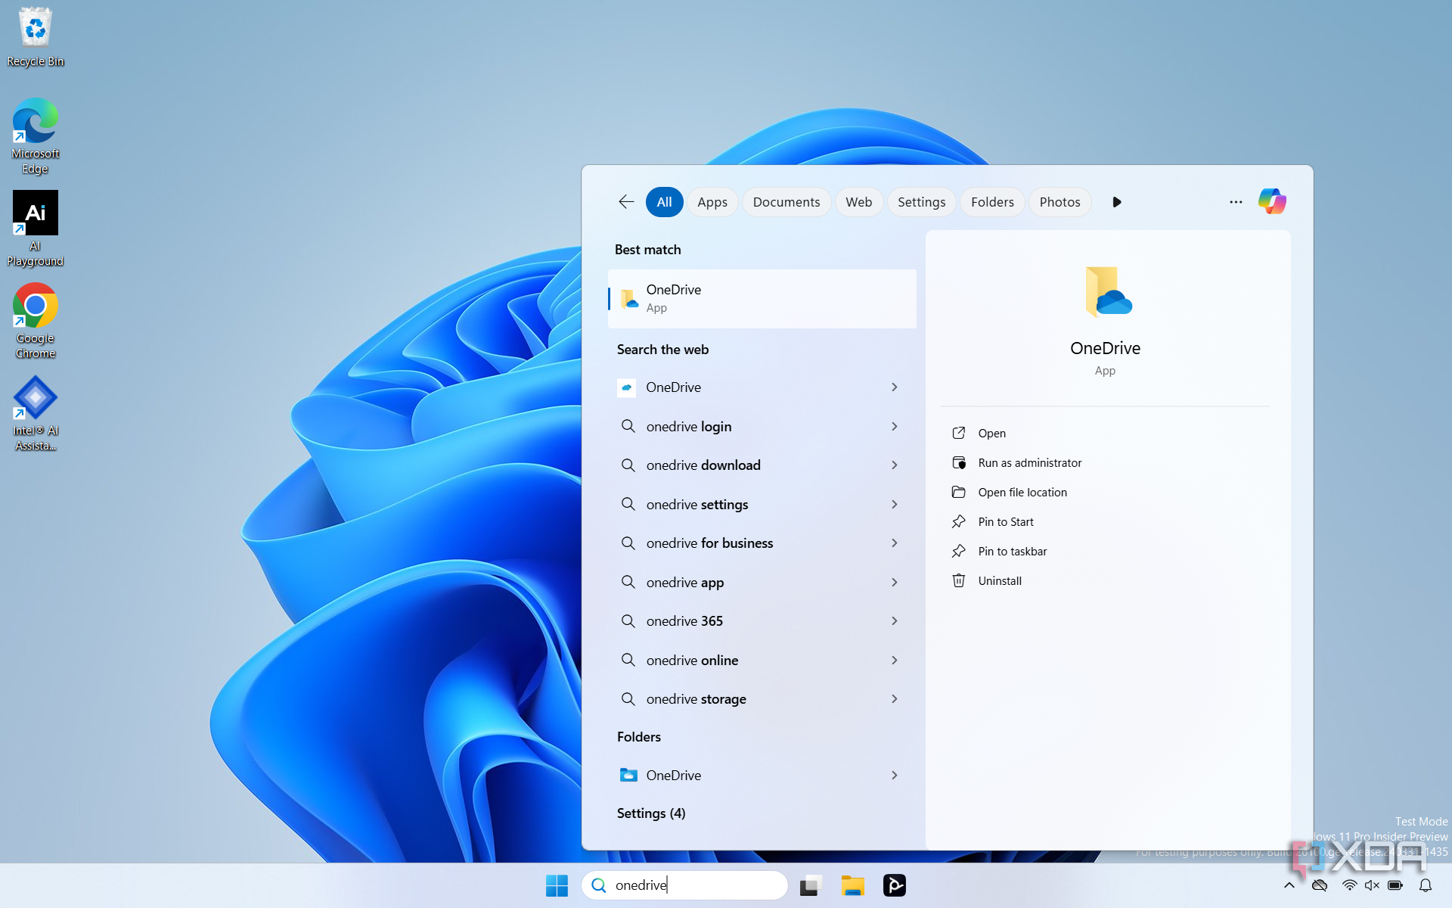The image size is (1452, 908).
Task: Select the onedrive for business suggestion
Action: coord(762,543)
